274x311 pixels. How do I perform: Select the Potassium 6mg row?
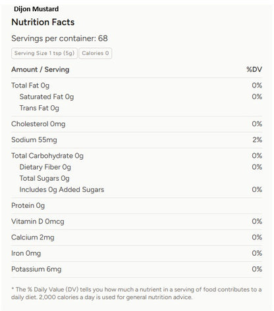tap(137, 269)
